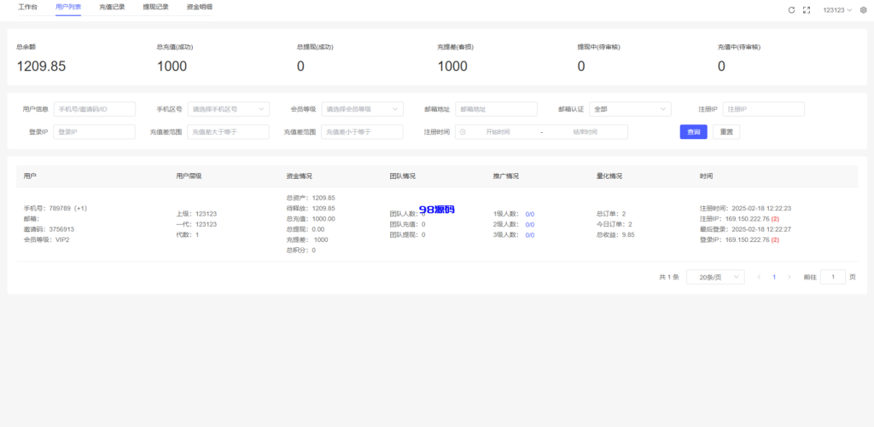
Task: Open the 20条/页 page size dropdown
Action: point(715,277)
